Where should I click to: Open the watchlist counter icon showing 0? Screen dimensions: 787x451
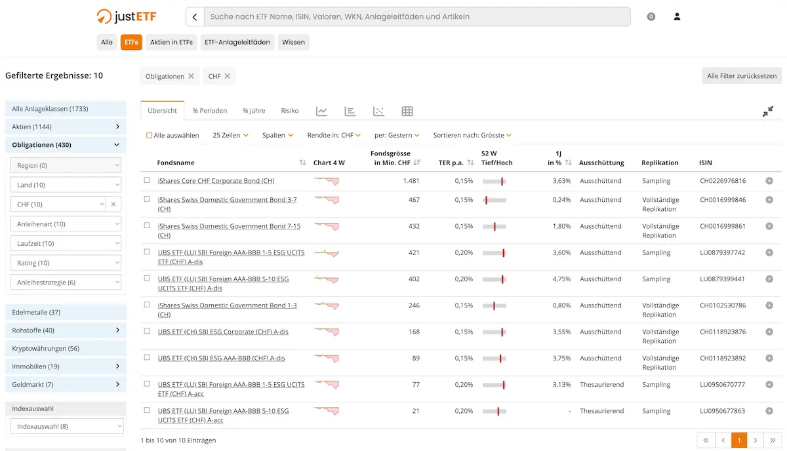pyautogui.click(x=651, y=16)
